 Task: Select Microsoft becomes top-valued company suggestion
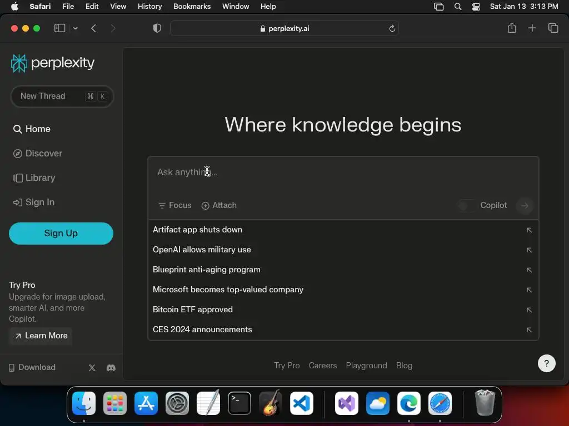click(x=343, y=290)
